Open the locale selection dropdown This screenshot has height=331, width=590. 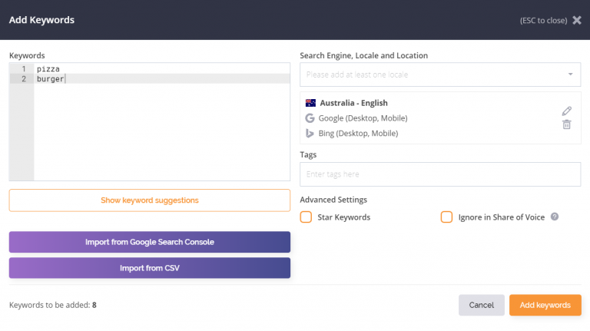[x=440, y=74]
